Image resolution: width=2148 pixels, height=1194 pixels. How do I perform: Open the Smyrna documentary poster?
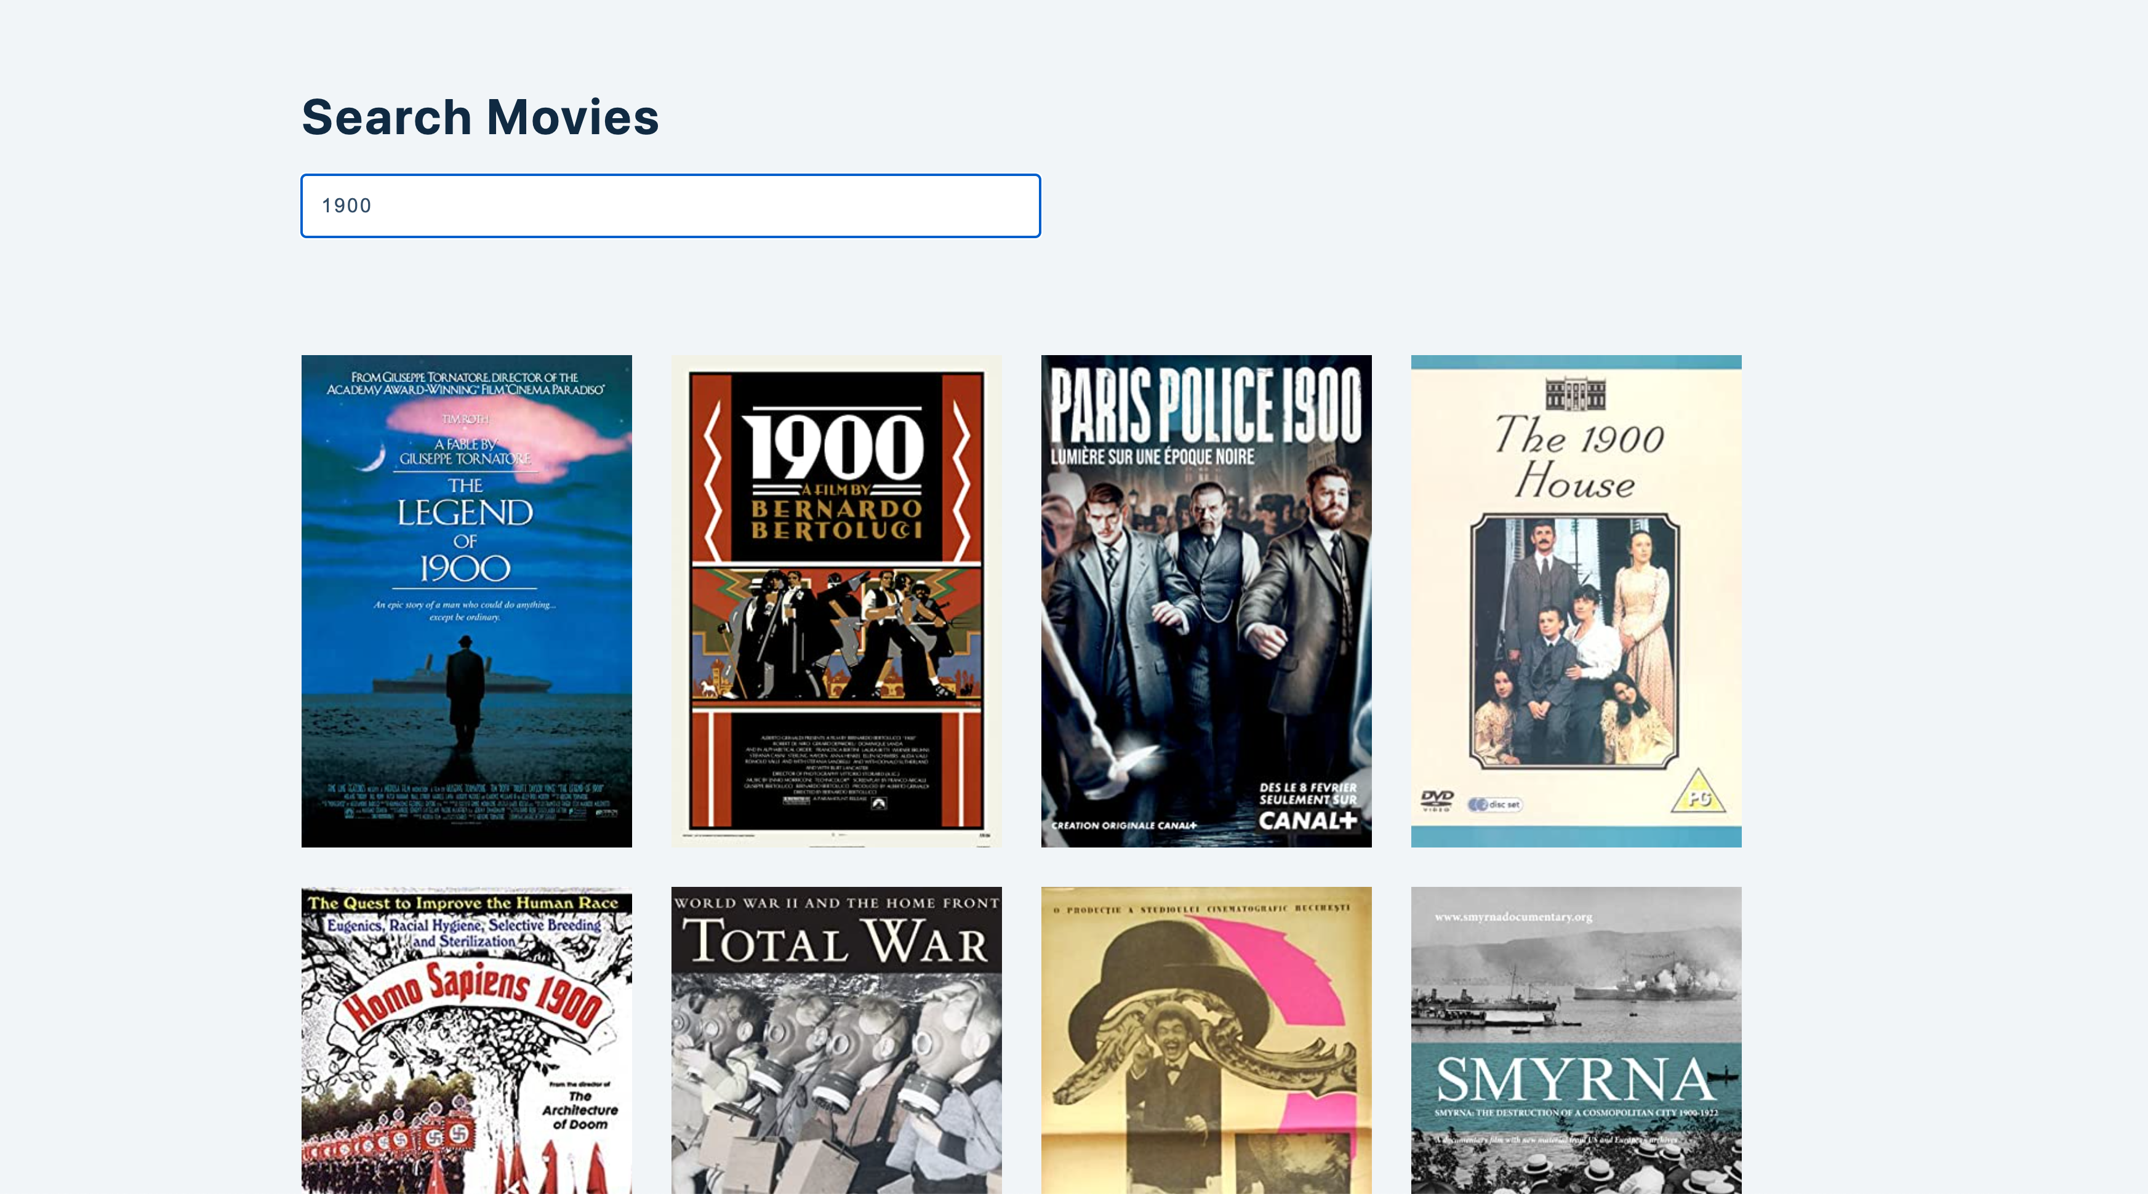coord(1576,1041)
